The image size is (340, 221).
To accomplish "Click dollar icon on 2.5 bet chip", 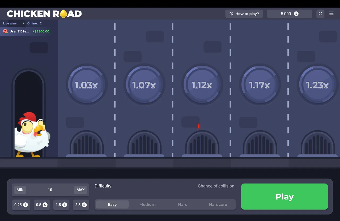I will tap(84, 205).
